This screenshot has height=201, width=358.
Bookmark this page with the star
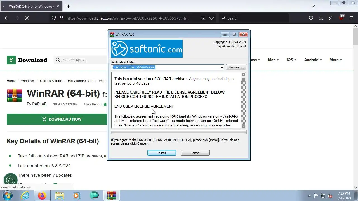coord(211,18)
